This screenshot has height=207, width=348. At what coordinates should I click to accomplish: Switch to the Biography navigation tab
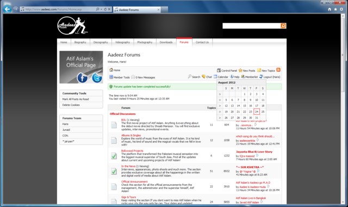(80, 42)
